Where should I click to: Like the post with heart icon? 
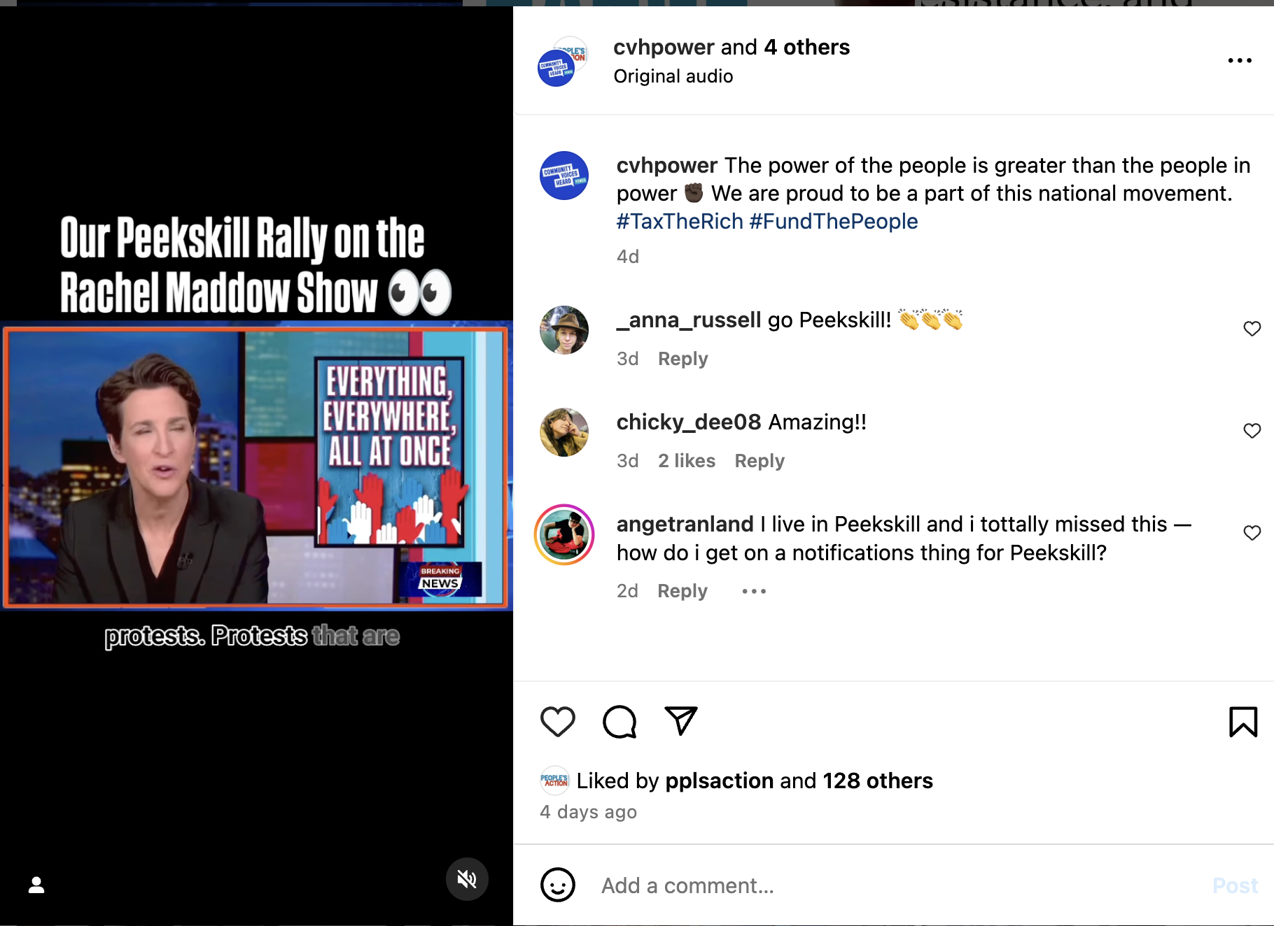tap(558, 722)
